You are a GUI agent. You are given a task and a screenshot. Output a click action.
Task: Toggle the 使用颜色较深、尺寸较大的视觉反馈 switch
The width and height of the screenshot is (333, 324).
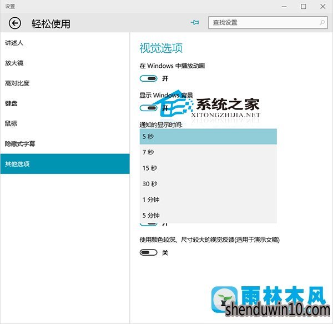pyautogui.click(x=148, y=252)
